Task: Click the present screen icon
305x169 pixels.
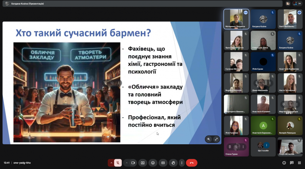Action: click(143, 163)
